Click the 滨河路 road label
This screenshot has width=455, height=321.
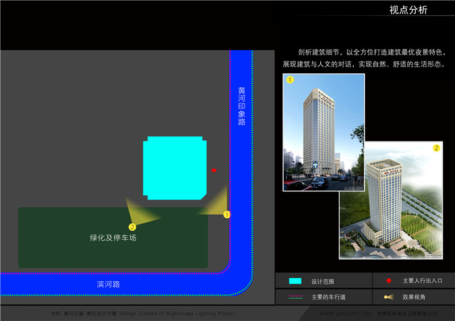[109, 284]
